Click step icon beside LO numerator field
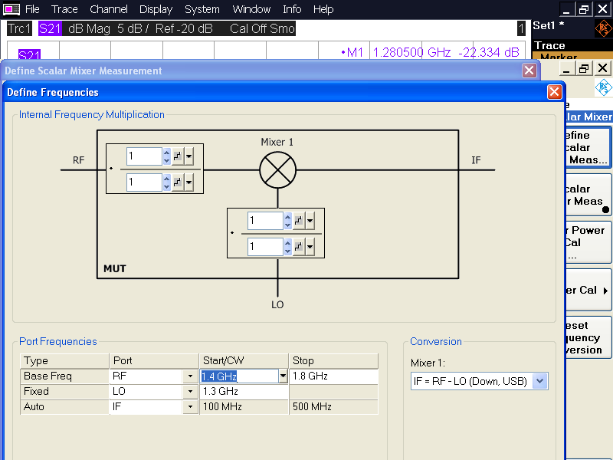 (x=299, y=222)
